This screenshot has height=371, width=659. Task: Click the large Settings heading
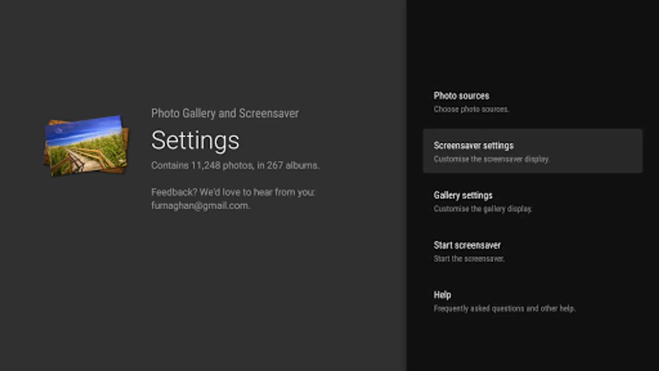click(195, 141)
